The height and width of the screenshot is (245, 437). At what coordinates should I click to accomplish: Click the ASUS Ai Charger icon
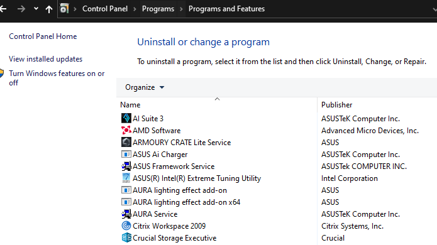tap(126, 155)
